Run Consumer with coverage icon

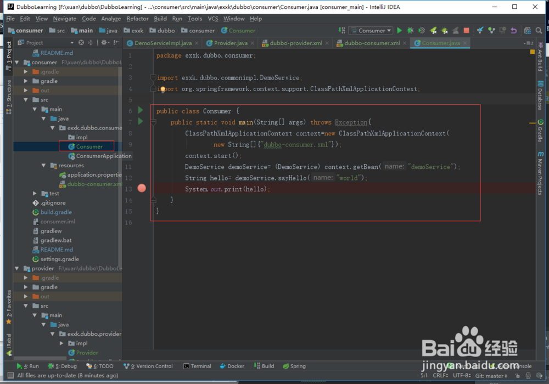click(422, 31)
